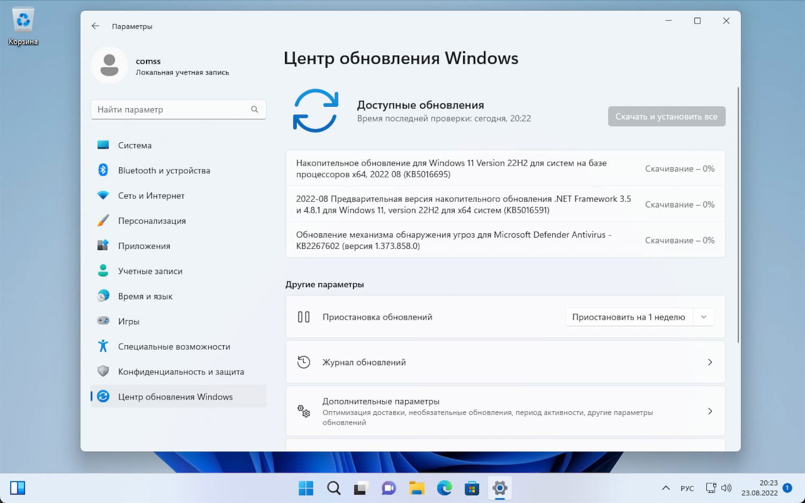Launch Chat from the taskbar
Image resolution: width=805 pixels, height=503 pixels.
pos(389,488)
